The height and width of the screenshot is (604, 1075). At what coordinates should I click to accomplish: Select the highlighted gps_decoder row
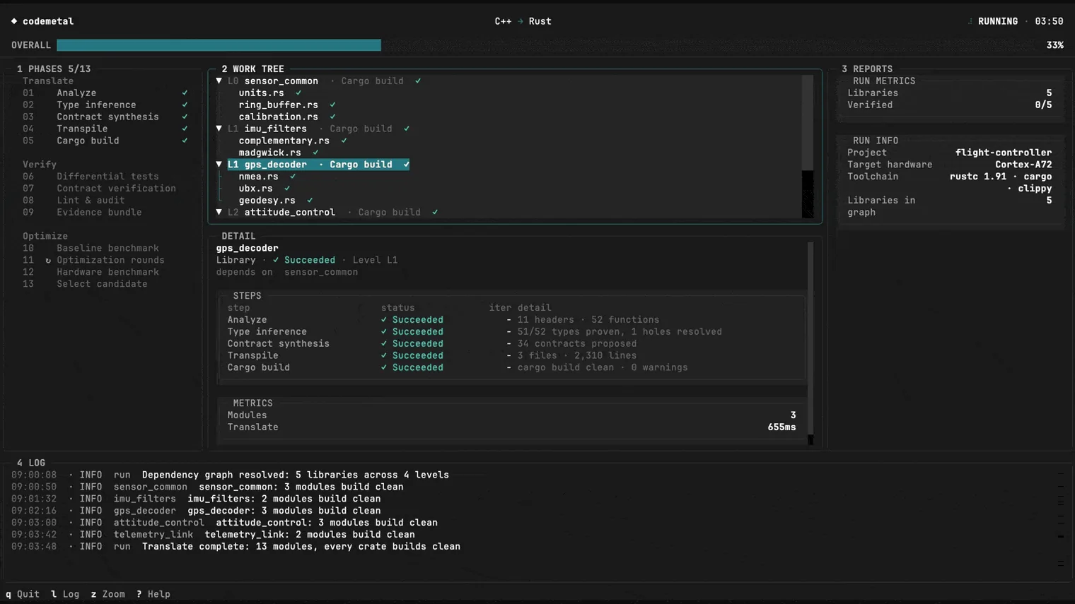[318, 165]
